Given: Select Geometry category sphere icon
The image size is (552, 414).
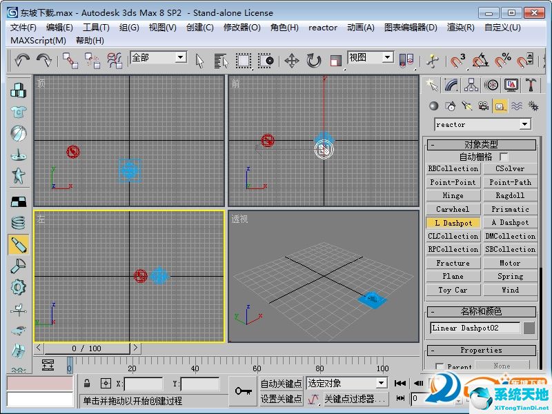Looking at the screenshot, I should click(434, 106).
